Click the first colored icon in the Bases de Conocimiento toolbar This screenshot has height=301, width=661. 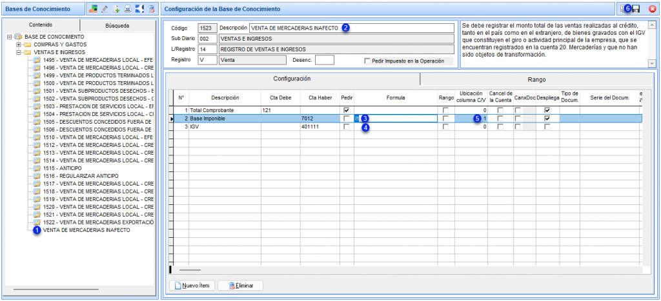[93, 8]
